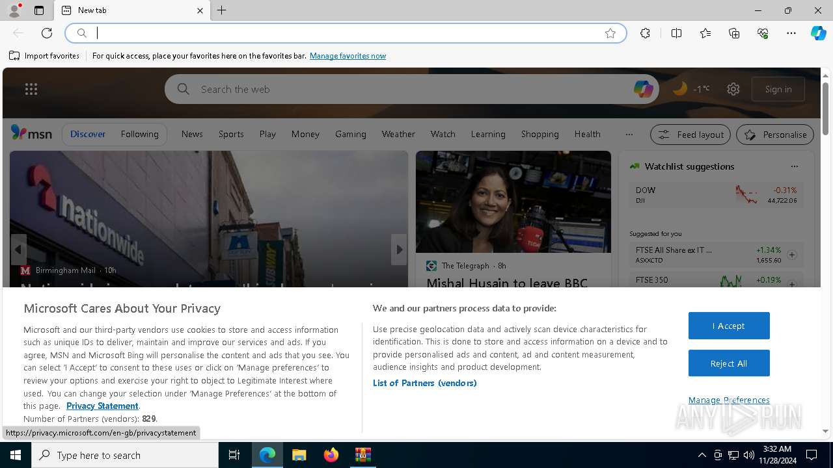833x468 pixels.
Task: Open the weather moon -1°C widget
Action: tap(691, 89)
